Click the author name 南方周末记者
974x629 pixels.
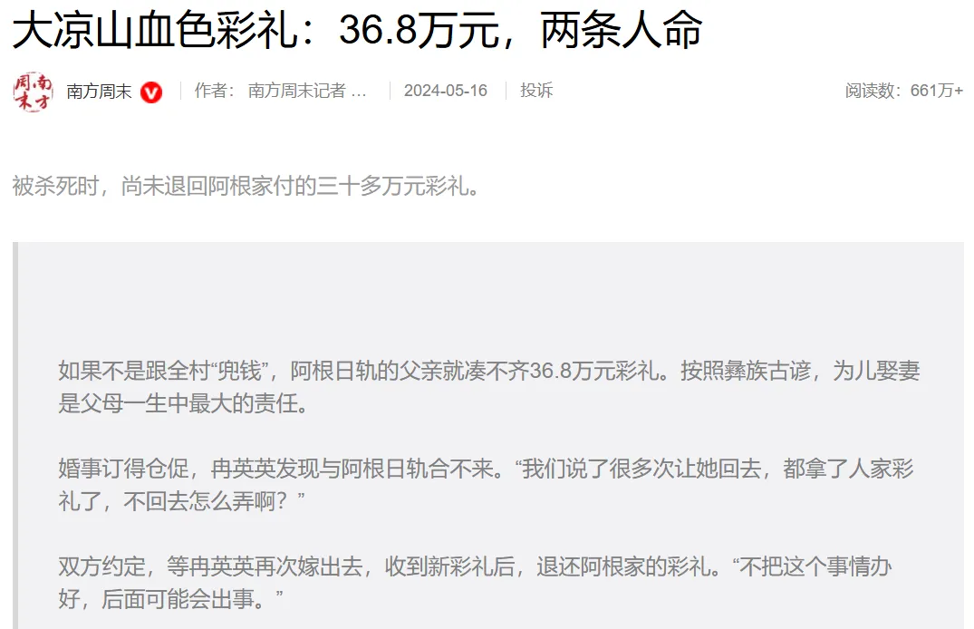[297, 91]
